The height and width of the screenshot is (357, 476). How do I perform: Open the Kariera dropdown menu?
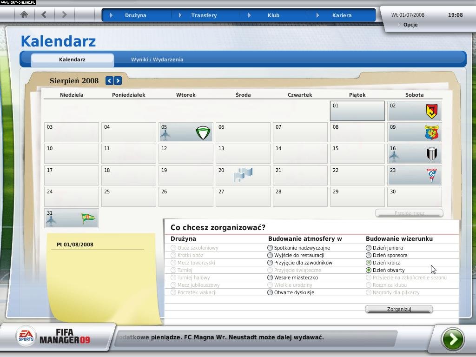click(342, 15)
